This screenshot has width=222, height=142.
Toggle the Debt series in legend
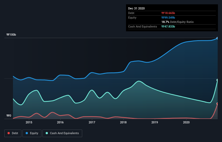tap(13, 133)
